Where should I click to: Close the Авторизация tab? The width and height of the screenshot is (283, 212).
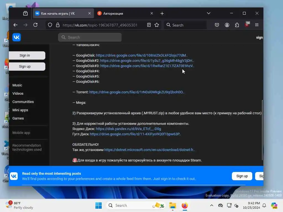[x=152, y=13]
